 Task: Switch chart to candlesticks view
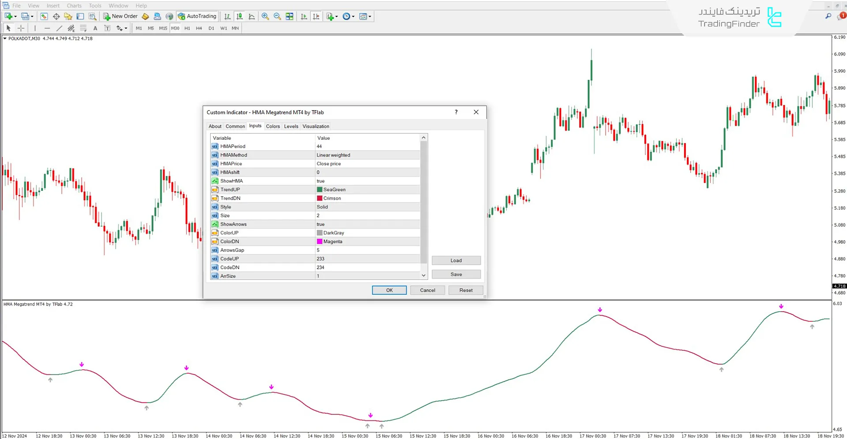click(x=240, y=16)
